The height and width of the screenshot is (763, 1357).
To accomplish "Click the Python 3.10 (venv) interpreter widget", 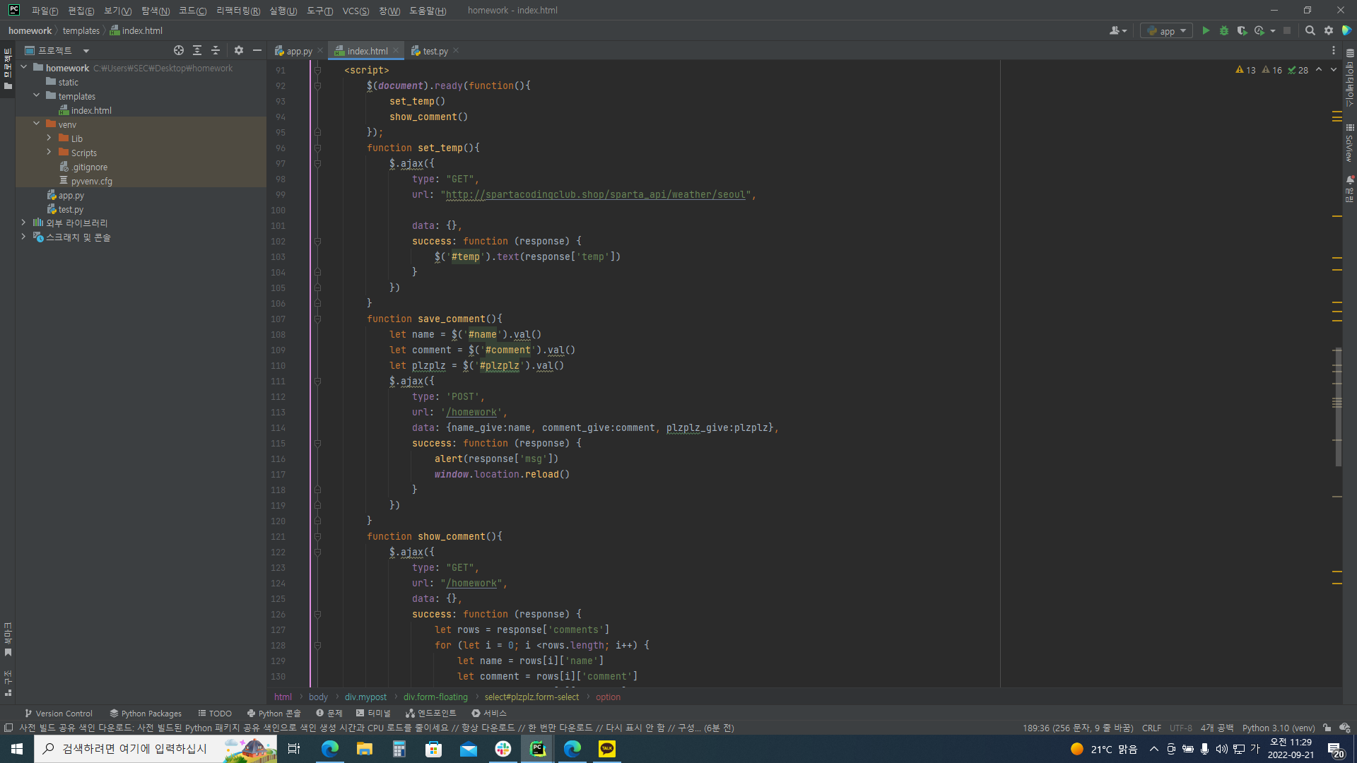I will point(1278,728).
